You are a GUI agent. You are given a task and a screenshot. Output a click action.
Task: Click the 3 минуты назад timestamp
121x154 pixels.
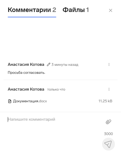pos(65,65)
